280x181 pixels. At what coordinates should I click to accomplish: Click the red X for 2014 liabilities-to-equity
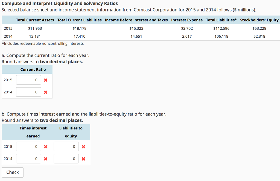click(83, 159)
